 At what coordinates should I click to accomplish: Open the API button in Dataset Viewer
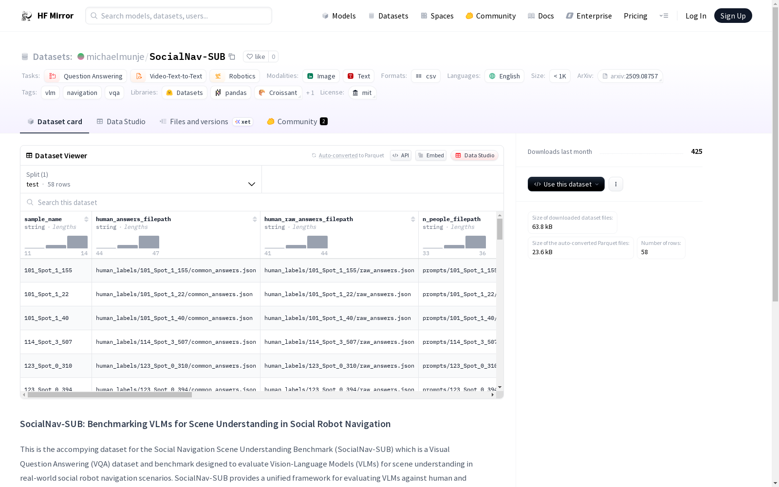pyautogui.click(x=401, y=155)
